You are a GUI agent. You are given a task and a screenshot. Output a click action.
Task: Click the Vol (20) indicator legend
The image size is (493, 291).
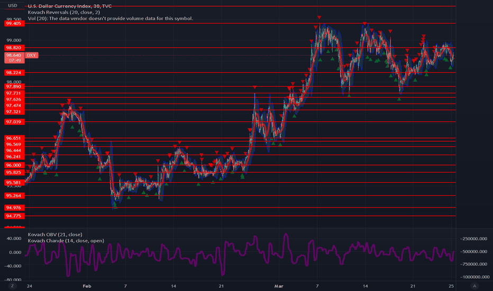111,19
